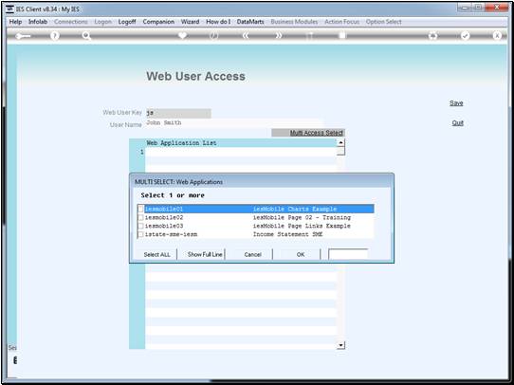Image resolution: width=514 pixels, height=385 pixels.
Task: Enable the istate-sme-iesm checkbox
Action: pos(140,234)
